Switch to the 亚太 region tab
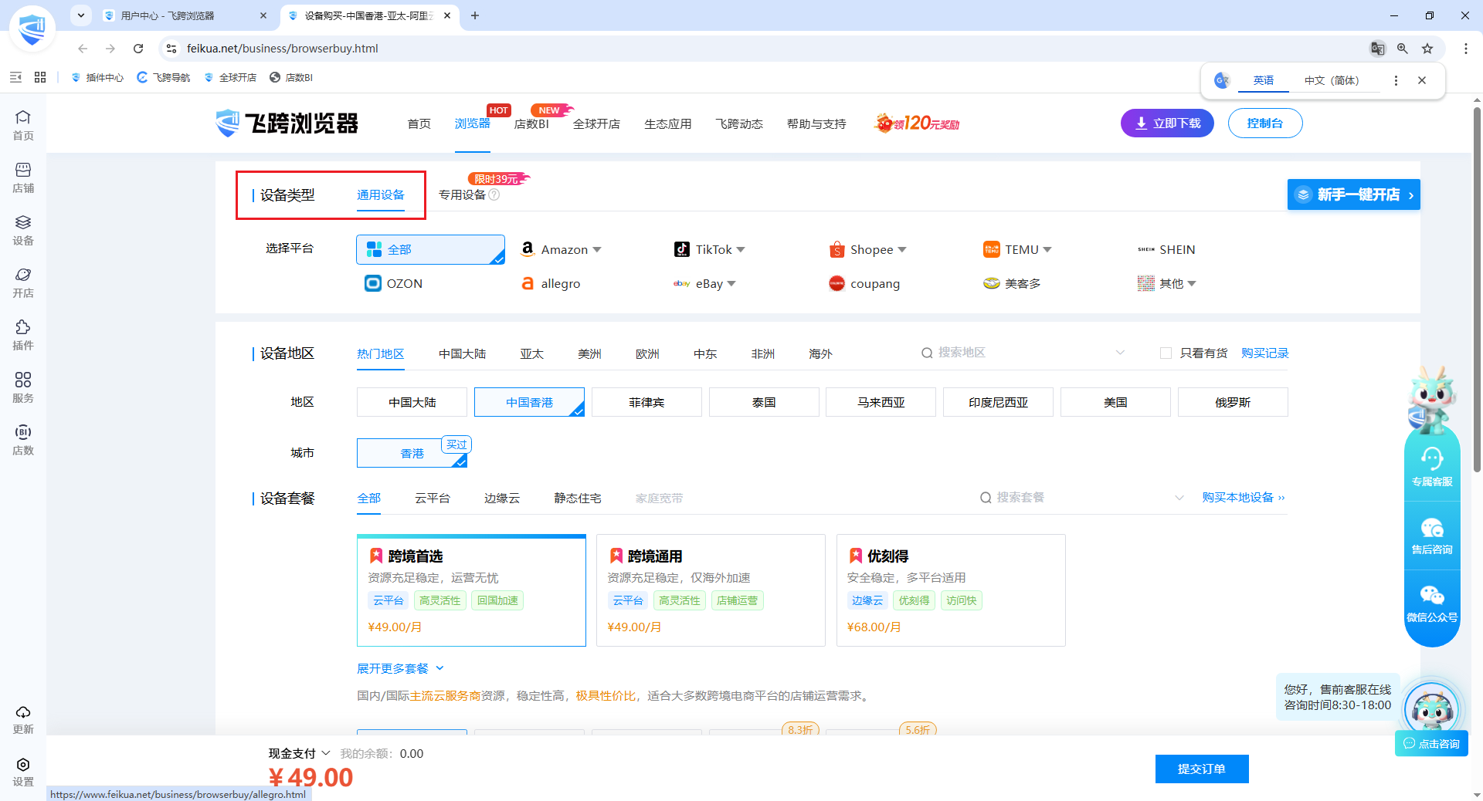 (531, 353)
